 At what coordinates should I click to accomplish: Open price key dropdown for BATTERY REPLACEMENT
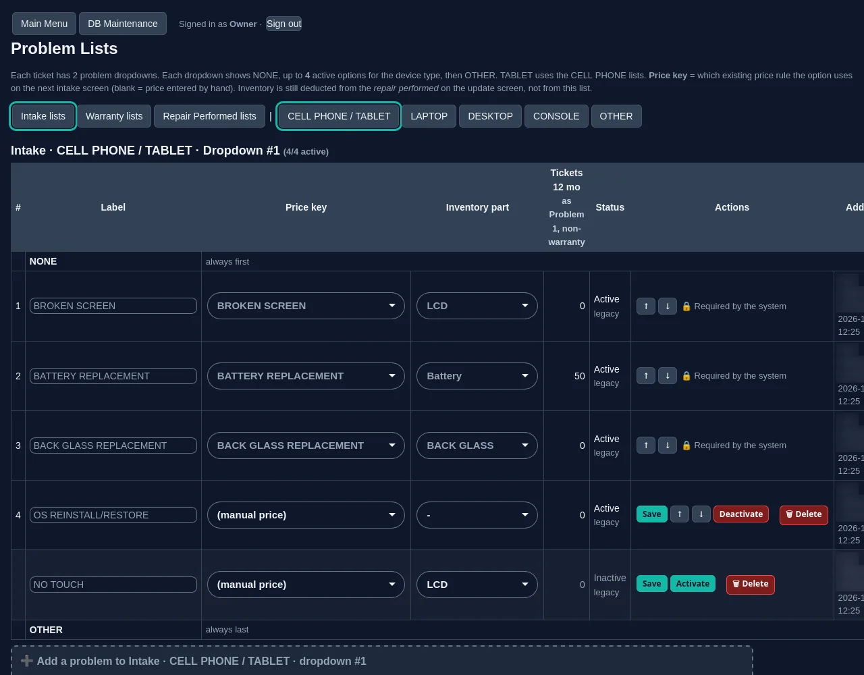306,376
